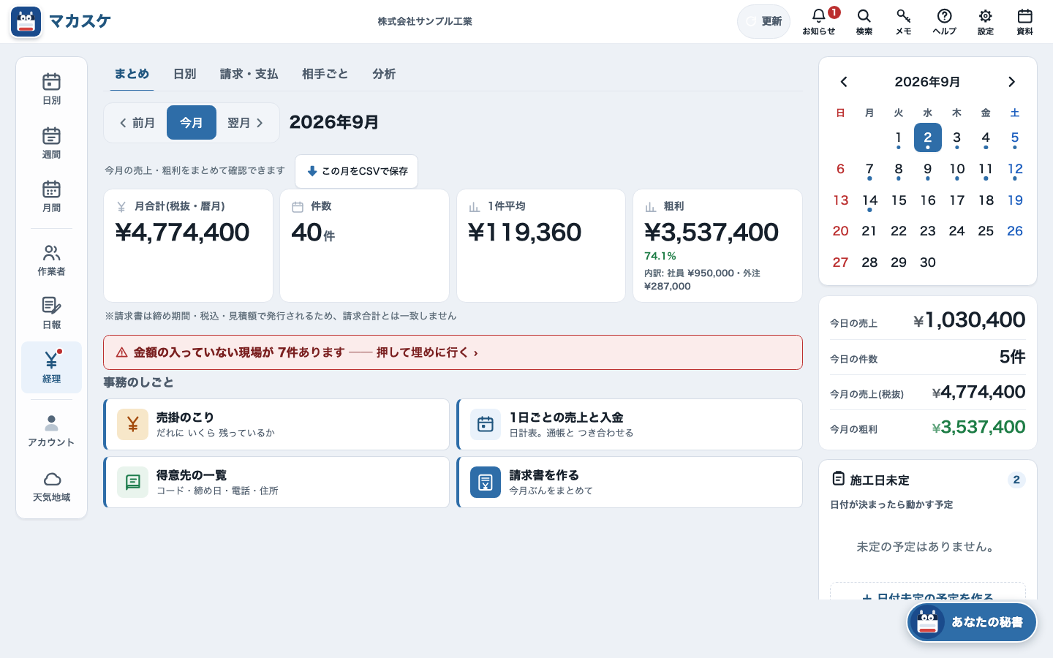Screen dimensions: 1053x658
Task: Click the ヘルプ question mark icon
Action: (x=944, y=21)
